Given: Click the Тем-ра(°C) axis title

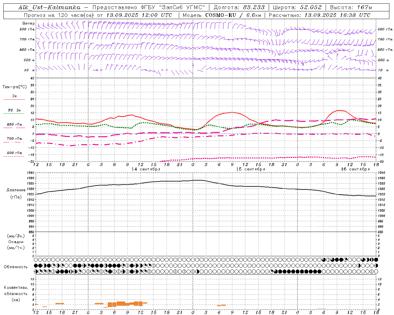Looking at the screenshot, I should pos(14,87).
